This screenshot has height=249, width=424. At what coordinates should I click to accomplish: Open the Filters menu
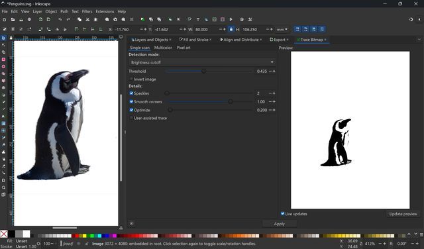tap(87, 11)
